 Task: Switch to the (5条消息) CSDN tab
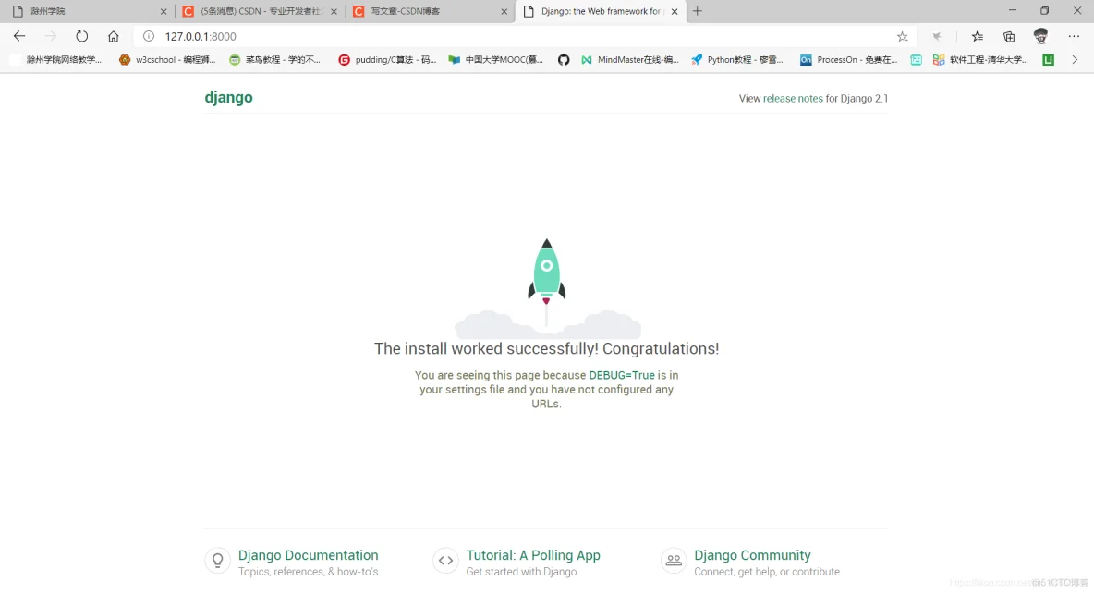[259, 11]
